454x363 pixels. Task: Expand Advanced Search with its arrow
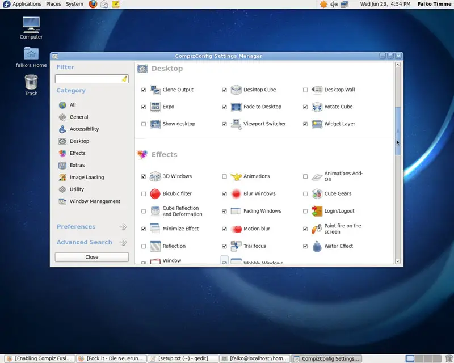tap(123, 242)
